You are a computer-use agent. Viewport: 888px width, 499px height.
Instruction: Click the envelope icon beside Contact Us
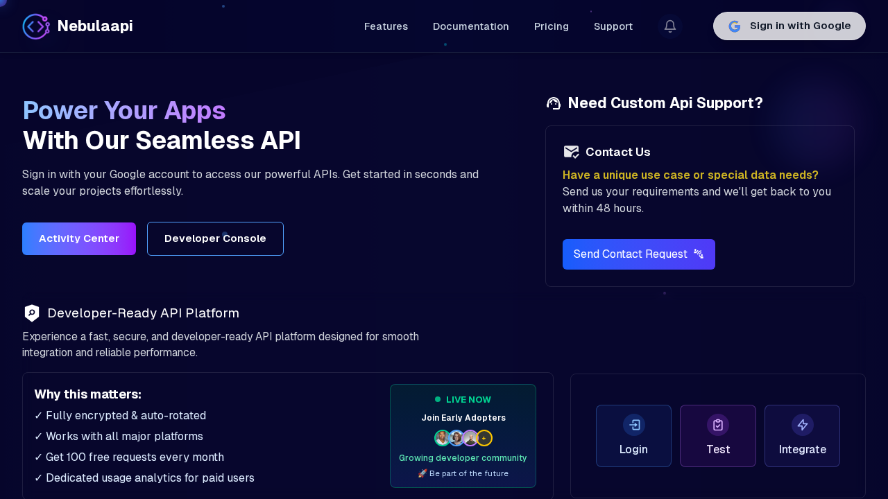[x=571, y=152]
